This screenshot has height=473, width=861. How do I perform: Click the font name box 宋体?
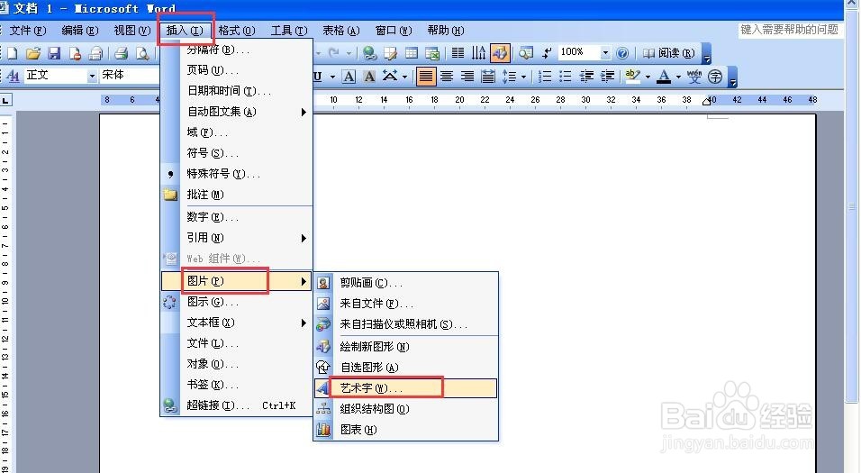130,76
